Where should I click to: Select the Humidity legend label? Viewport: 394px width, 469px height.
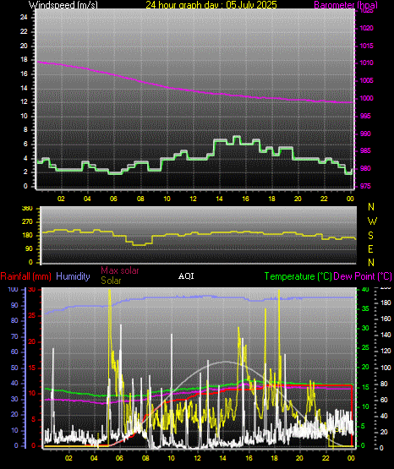(73, 276)
